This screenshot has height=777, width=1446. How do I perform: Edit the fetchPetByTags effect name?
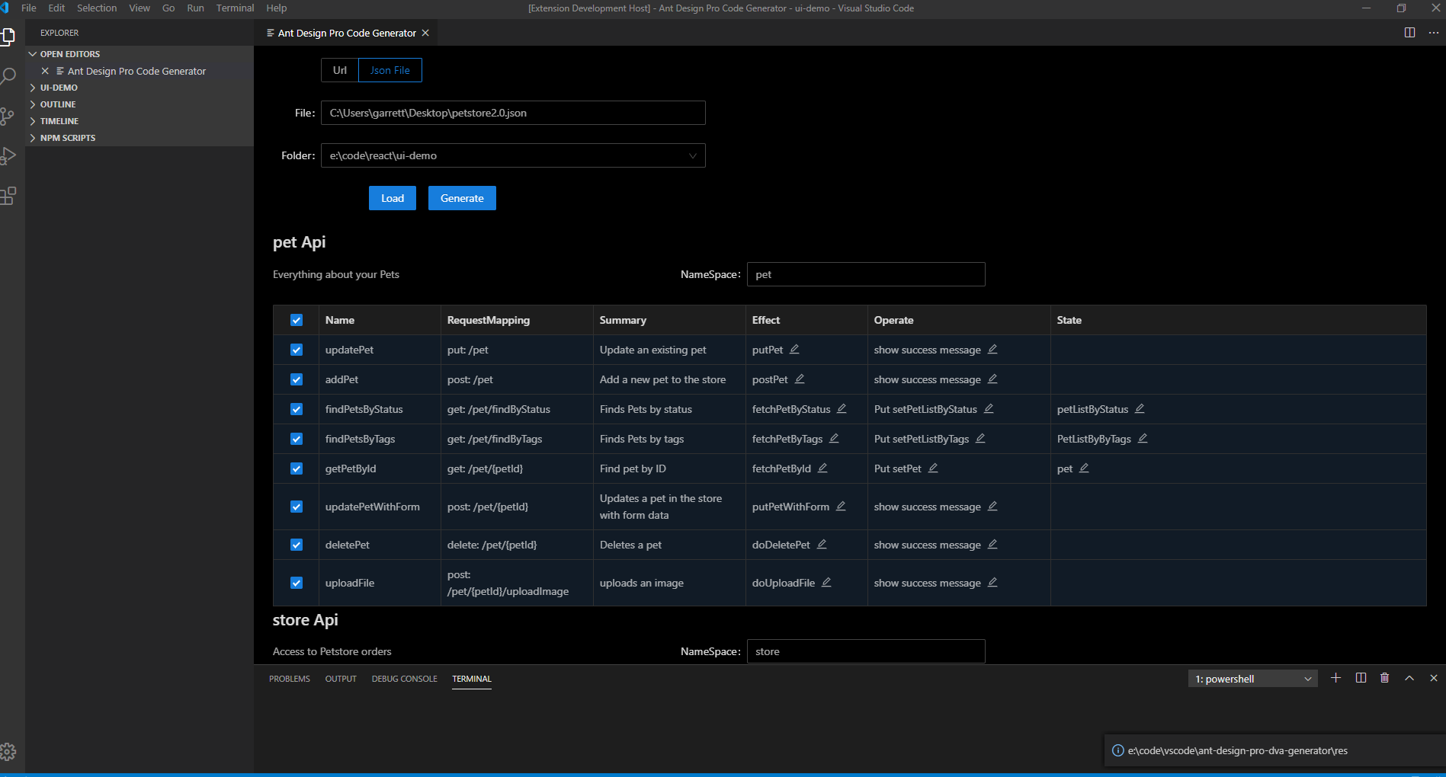click(x=834, y=438)
